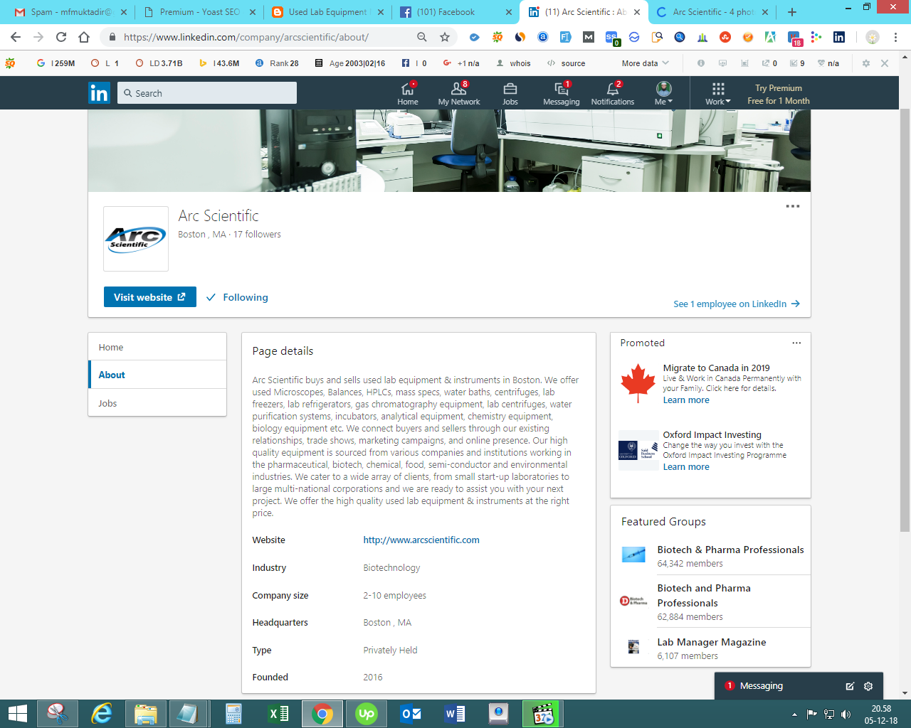Click the browser back arrow
911x728 pixels.
pyautogui.click(x=16, y=37)
